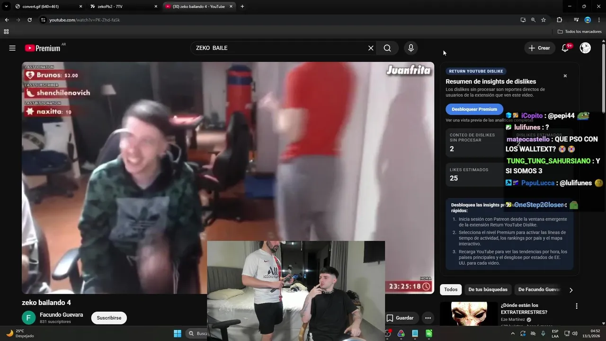Show hidden tray icons chevron

[x=513, y=333]
